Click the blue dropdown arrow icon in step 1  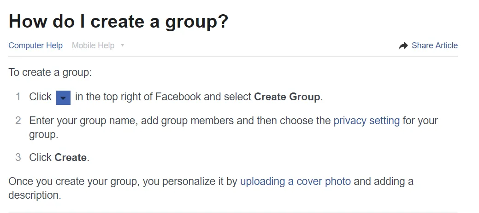pos(63,98)
